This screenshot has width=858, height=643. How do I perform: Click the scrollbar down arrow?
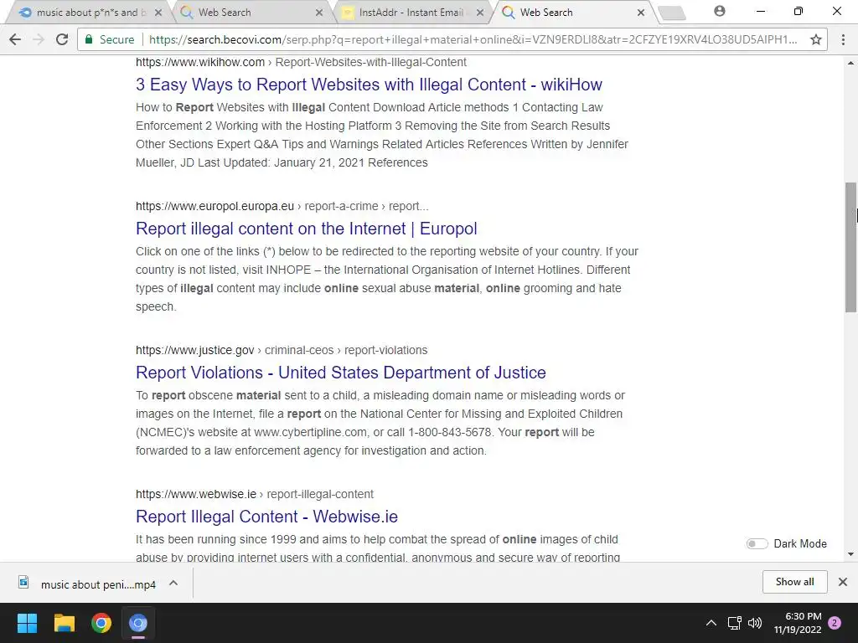[x=851, y=554]
